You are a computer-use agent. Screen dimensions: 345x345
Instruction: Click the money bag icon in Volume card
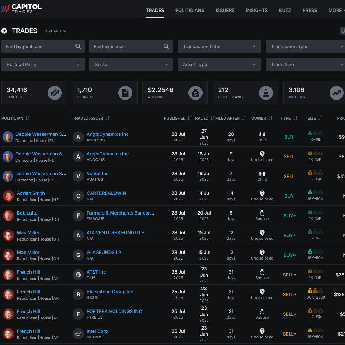(195, 93)
